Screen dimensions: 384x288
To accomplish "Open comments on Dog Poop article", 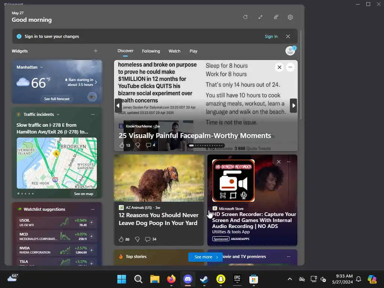I will 151,239.
